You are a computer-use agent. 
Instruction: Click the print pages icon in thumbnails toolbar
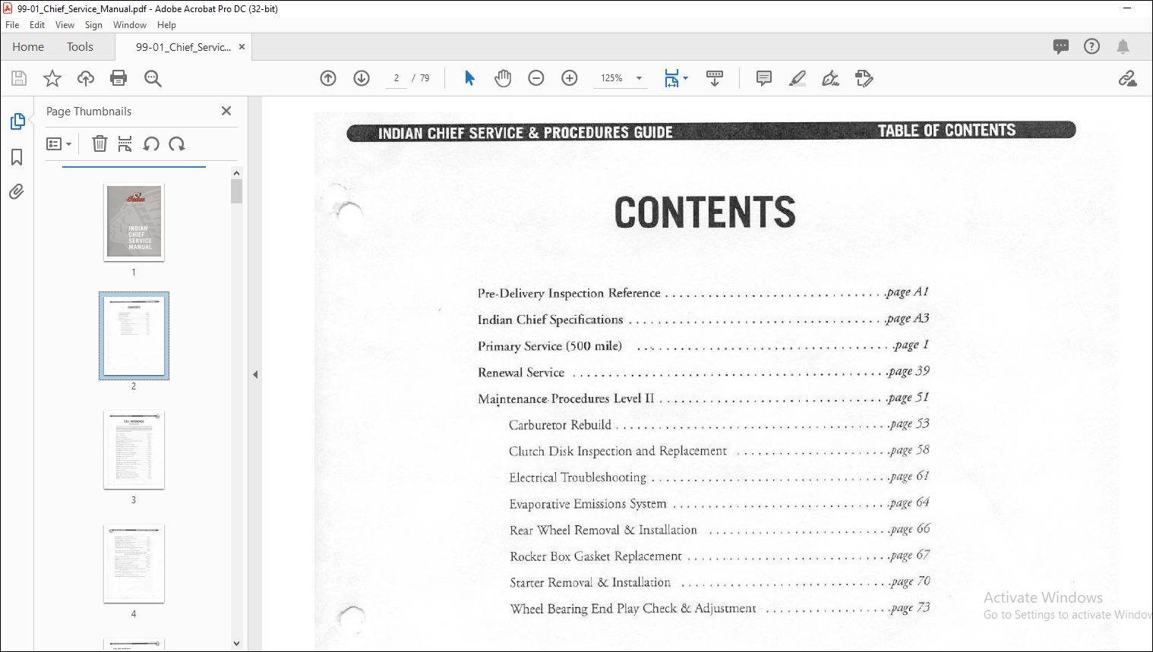point(125,143)
